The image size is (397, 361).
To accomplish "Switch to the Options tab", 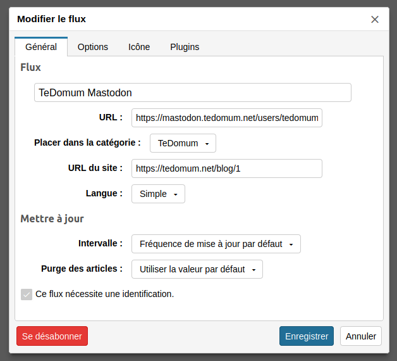I will [93, 47].
